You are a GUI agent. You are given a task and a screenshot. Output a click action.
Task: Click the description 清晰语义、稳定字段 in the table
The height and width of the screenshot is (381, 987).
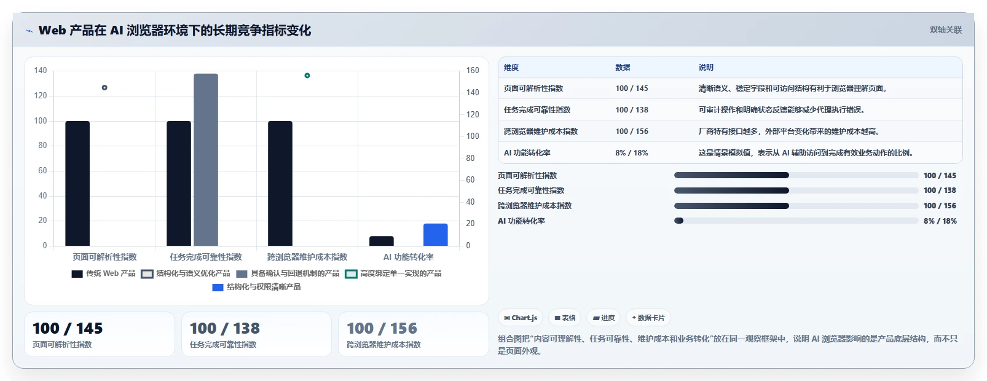pos(793,88)
